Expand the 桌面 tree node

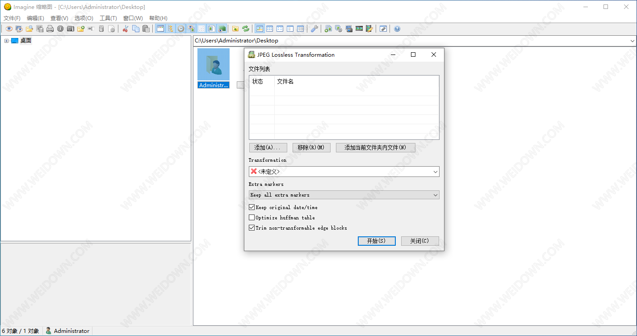pos(6,41)
